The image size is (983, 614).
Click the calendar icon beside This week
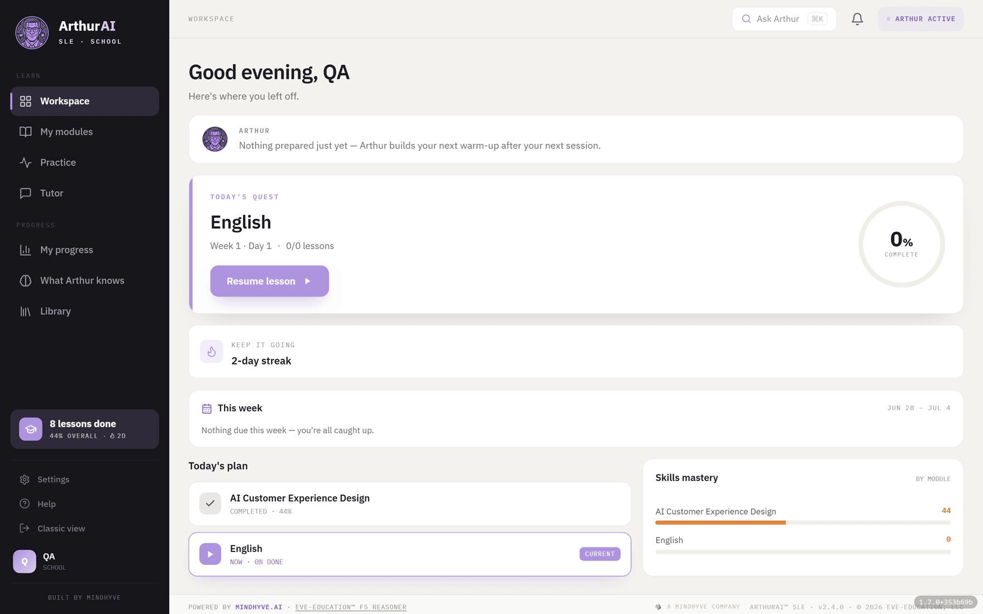[x=207, y=409]
